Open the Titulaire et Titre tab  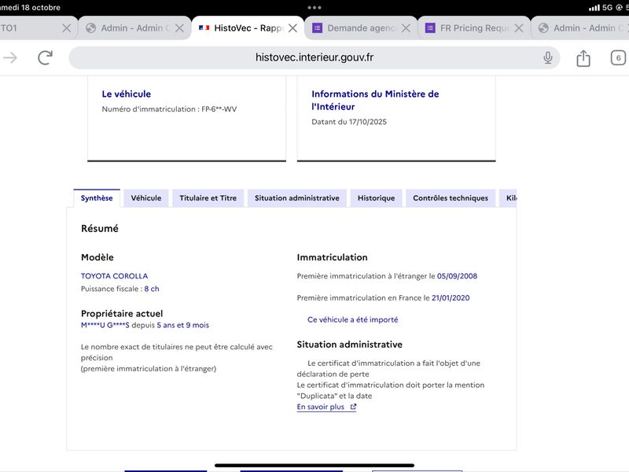tap(208, 198)
